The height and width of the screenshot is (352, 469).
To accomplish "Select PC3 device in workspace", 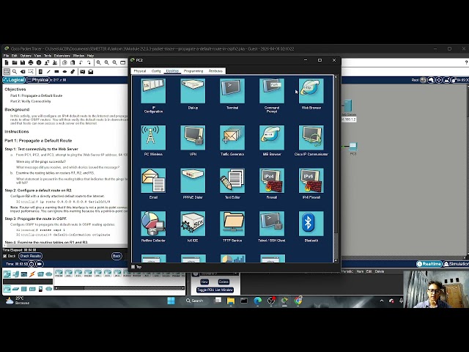I will pyautogui.click(x=353, y=148).
